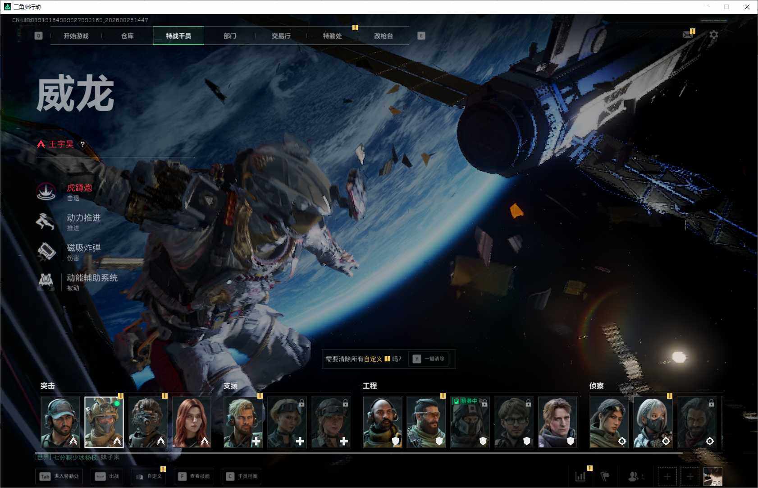
Task: Switch to the 交易行 tab
Action: coord(281,36)
